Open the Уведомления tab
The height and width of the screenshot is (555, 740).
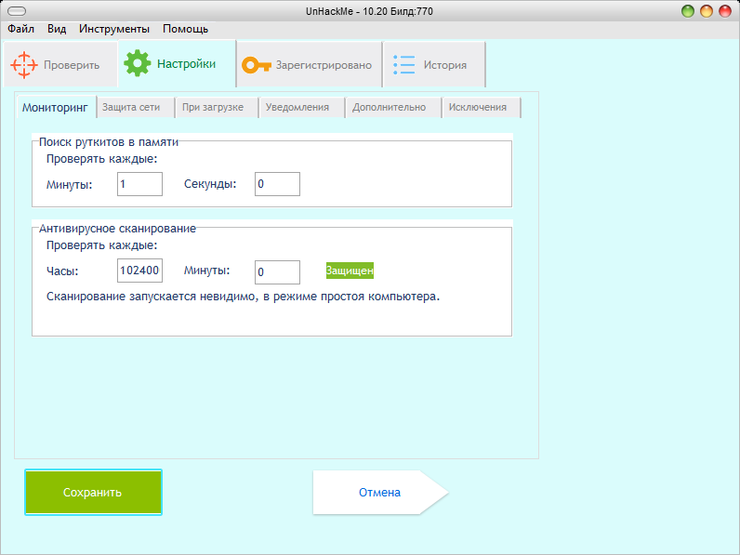pyautogui.click(x=297, y=107)
